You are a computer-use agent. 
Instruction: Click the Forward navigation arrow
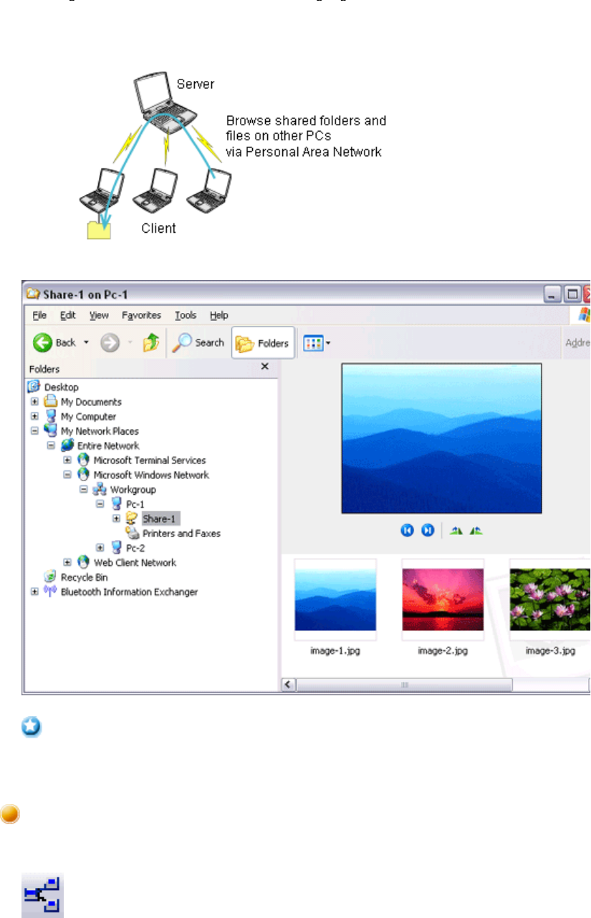click(x=110, y=342)
